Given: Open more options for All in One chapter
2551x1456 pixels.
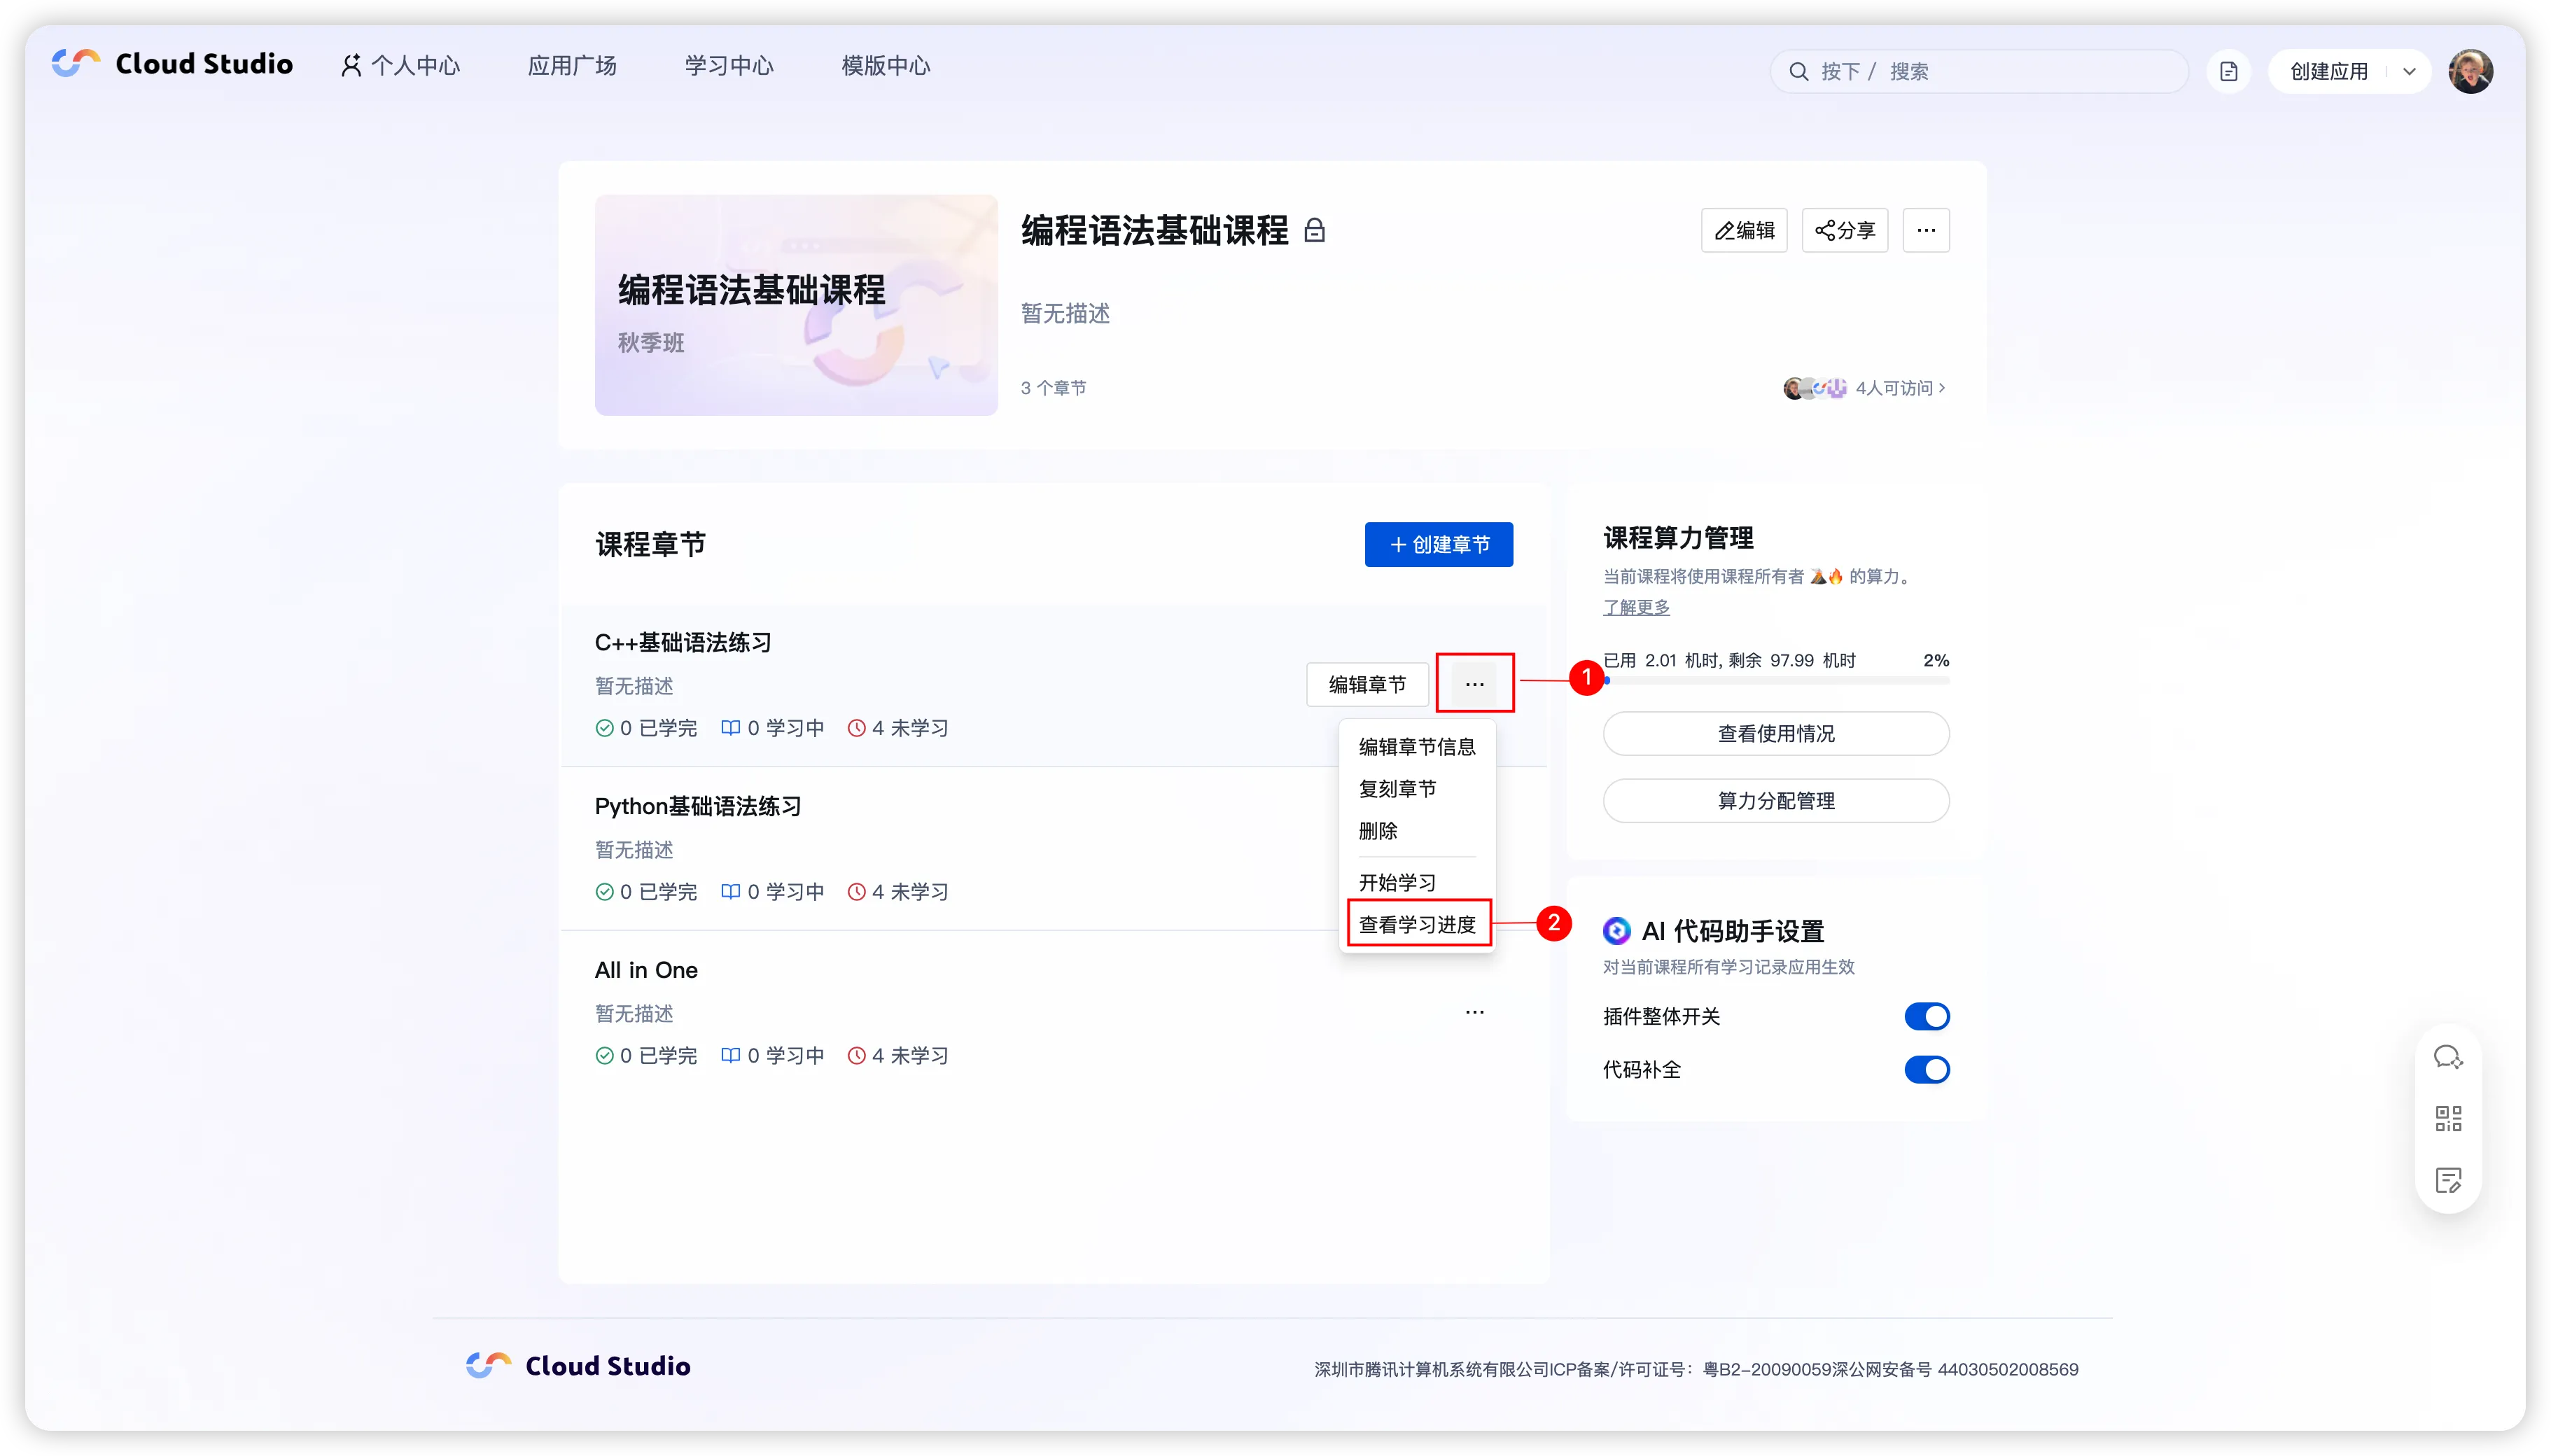Looking at the screenshot, I should (x=1474, y=1012).
